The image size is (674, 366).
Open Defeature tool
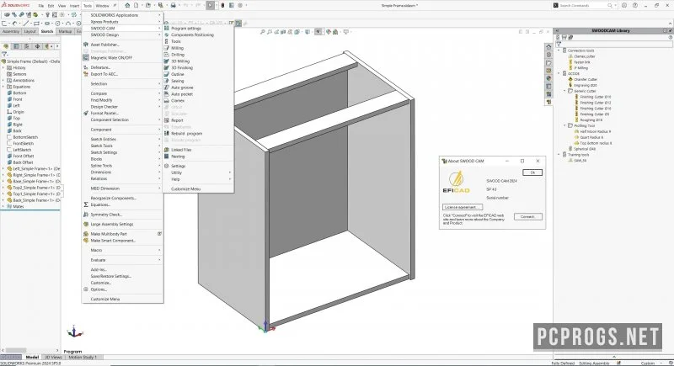click(100, 67)
